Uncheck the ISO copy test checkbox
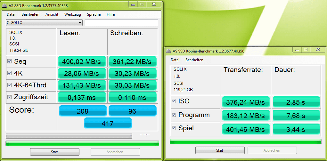 click(174, 101)
